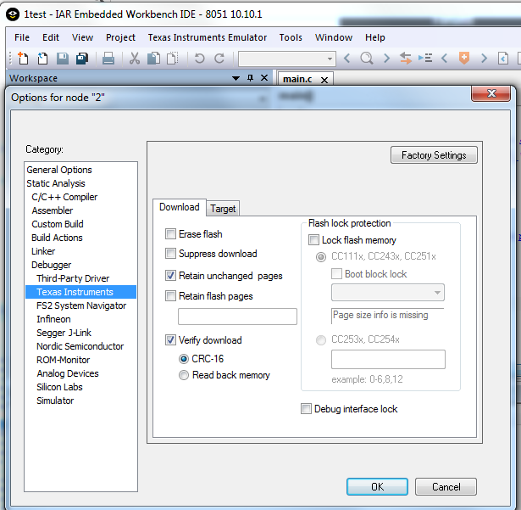Switch to the Target tab
Image resolution: width=521 pixels, height=510 pixels.
pos(223,209)
